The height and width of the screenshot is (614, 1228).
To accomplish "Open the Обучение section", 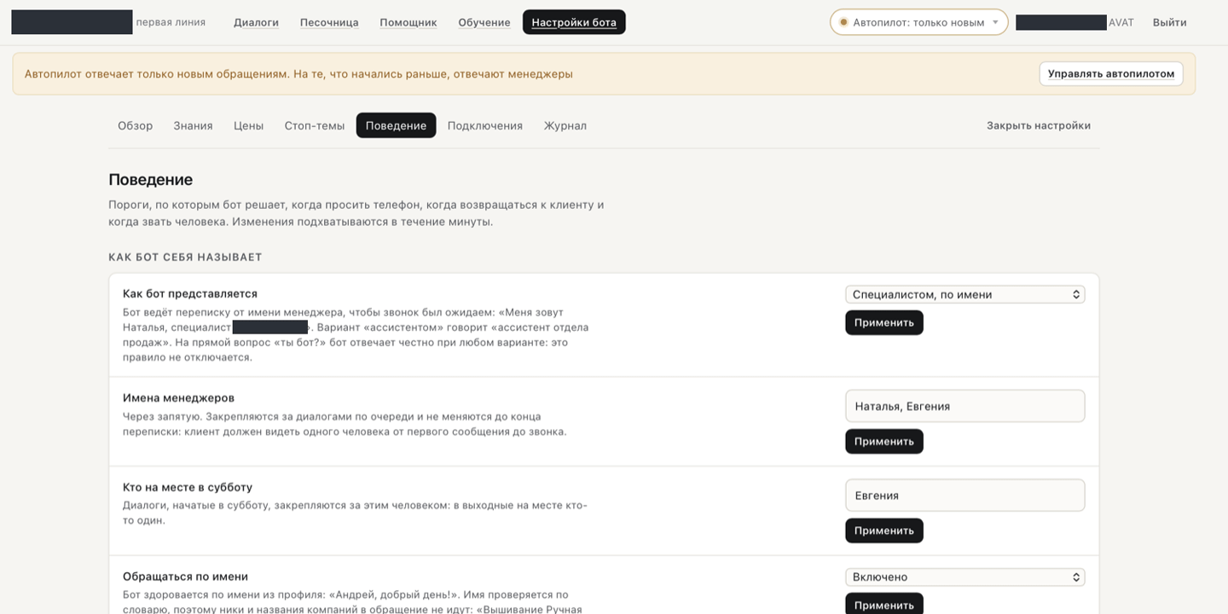I will pyautogui.click(x=484, y=22).
